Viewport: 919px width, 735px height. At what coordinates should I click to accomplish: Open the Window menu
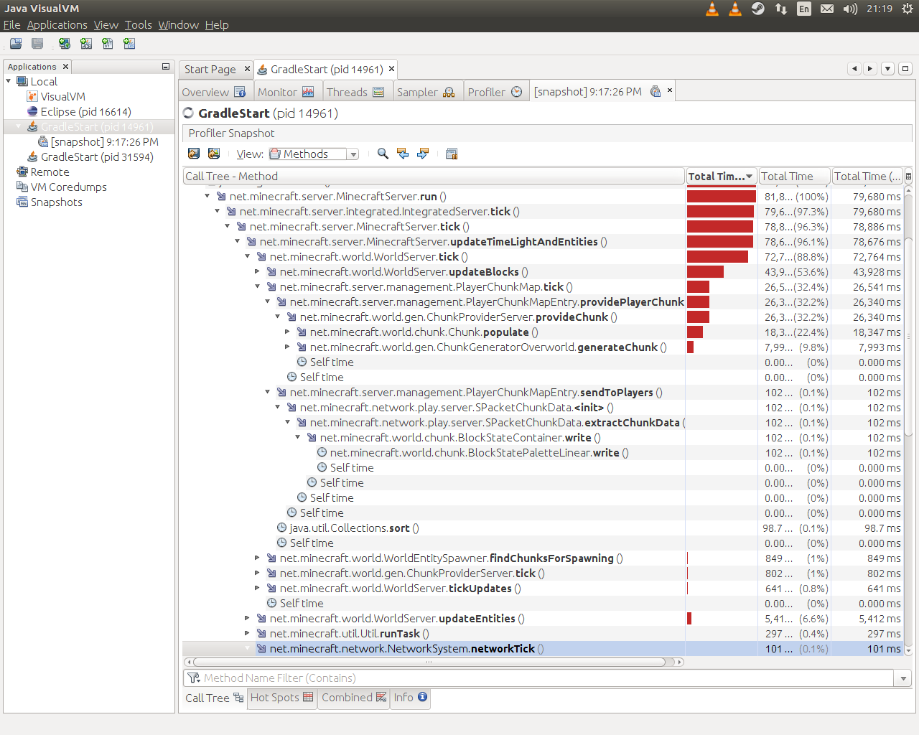point(178,25)
